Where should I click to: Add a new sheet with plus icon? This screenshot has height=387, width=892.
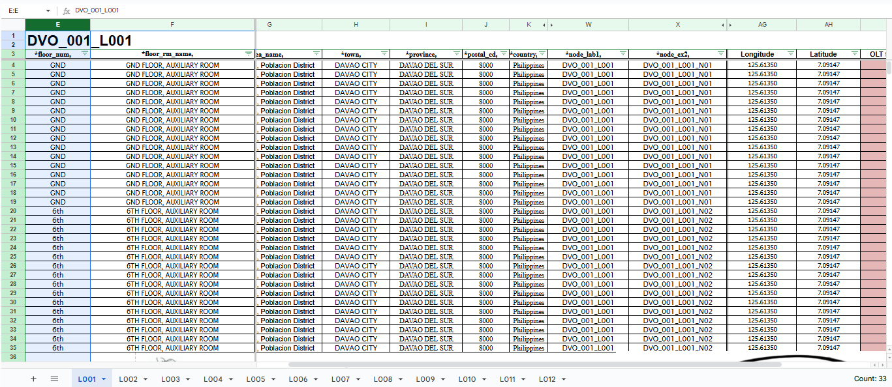pos(33,379)
